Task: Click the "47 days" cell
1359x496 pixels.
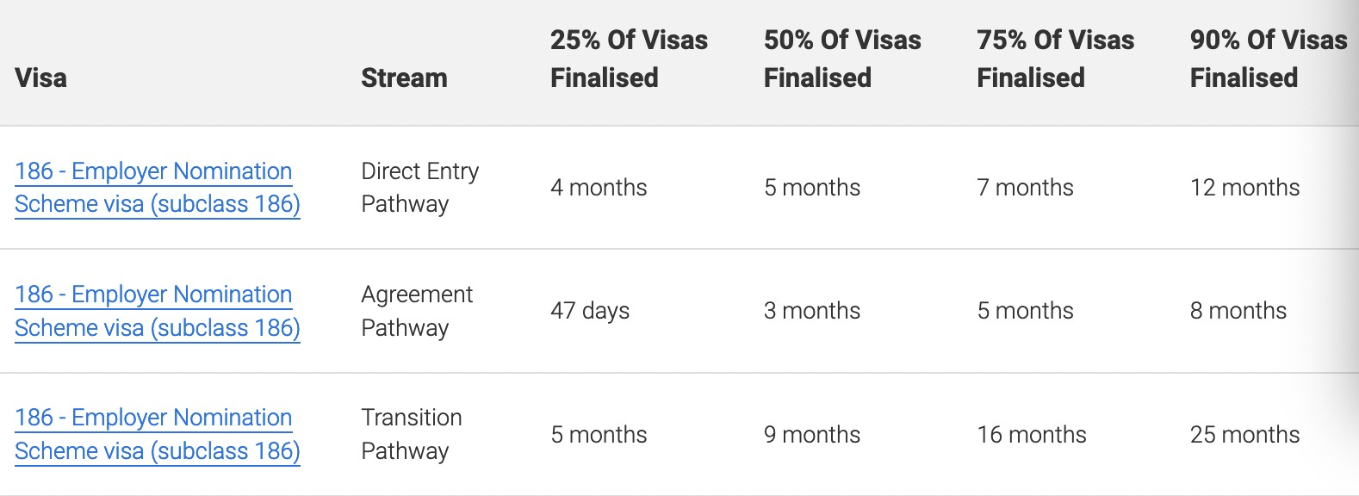Action: 590,311
